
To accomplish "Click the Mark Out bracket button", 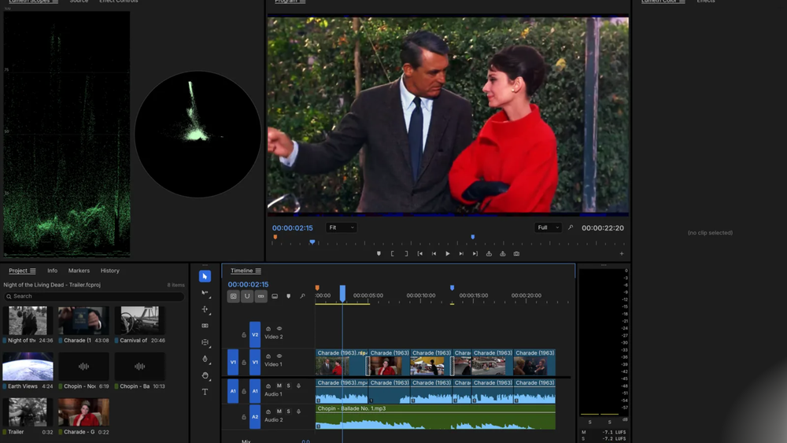I will coord(406,254).
